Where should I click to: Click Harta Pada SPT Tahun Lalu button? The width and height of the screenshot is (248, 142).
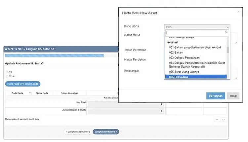23,84
